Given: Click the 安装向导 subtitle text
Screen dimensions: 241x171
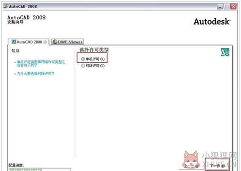Looking at the screenshot, I should (x=15, y=22).
